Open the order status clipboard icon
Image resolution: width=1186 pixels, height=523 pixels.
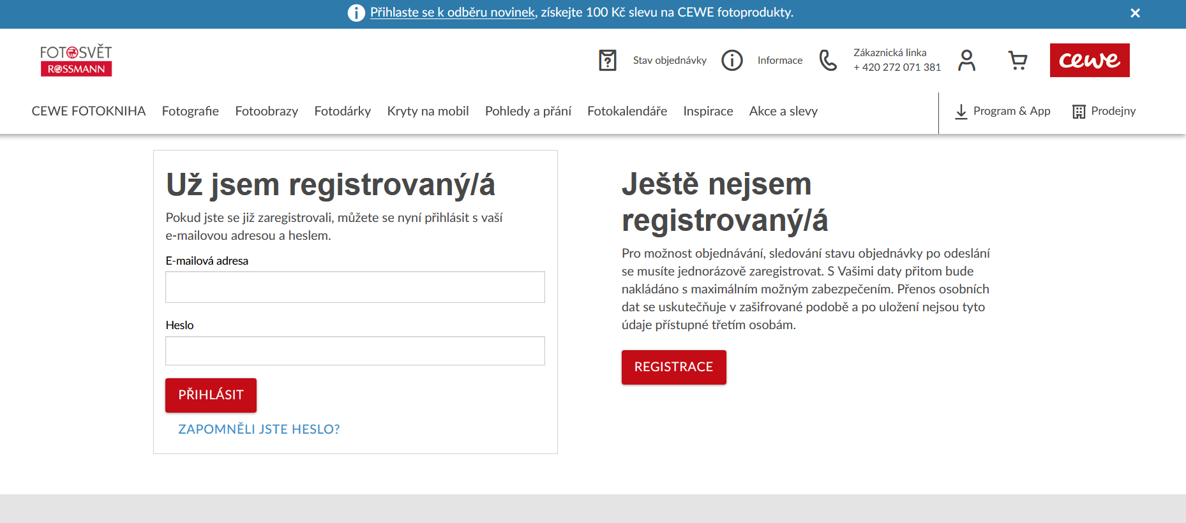[x=607, y=61]
